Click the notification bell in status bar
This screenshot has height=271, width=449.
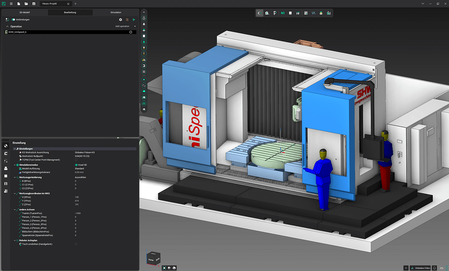435,268
